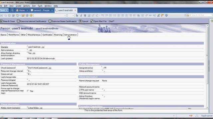Switch to the Work/Home tab
Image resolution: width=213 pixels, height=119 pixels.
14,35
